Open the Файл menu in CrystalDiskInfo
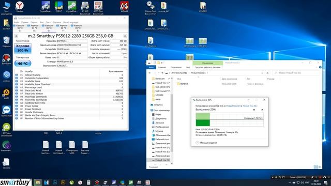331x186 pixels. 16,22
